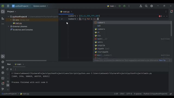Image resolution: width=174 pixels, height=98 pixels.
Task: Show more tool windows ellipsis
Action: pyautogui.click(x=3, y=24)
